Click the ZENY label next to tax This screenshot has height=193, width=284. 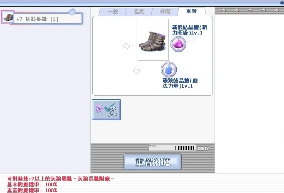(203, 148)
